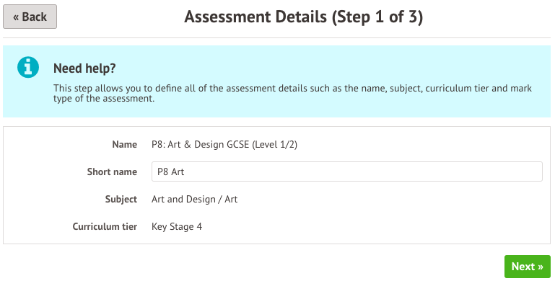555x281 pixels.
Task: Select the Art and Design / Art value
Action: click(x=194, y=200)
